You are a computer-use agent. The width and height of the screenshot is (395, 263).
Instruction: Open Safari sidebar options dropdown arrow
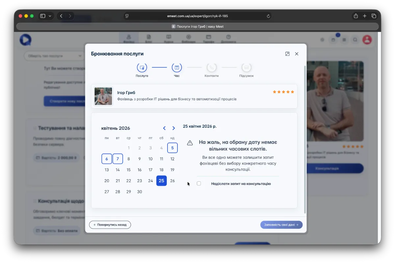[x=50, y=16]
